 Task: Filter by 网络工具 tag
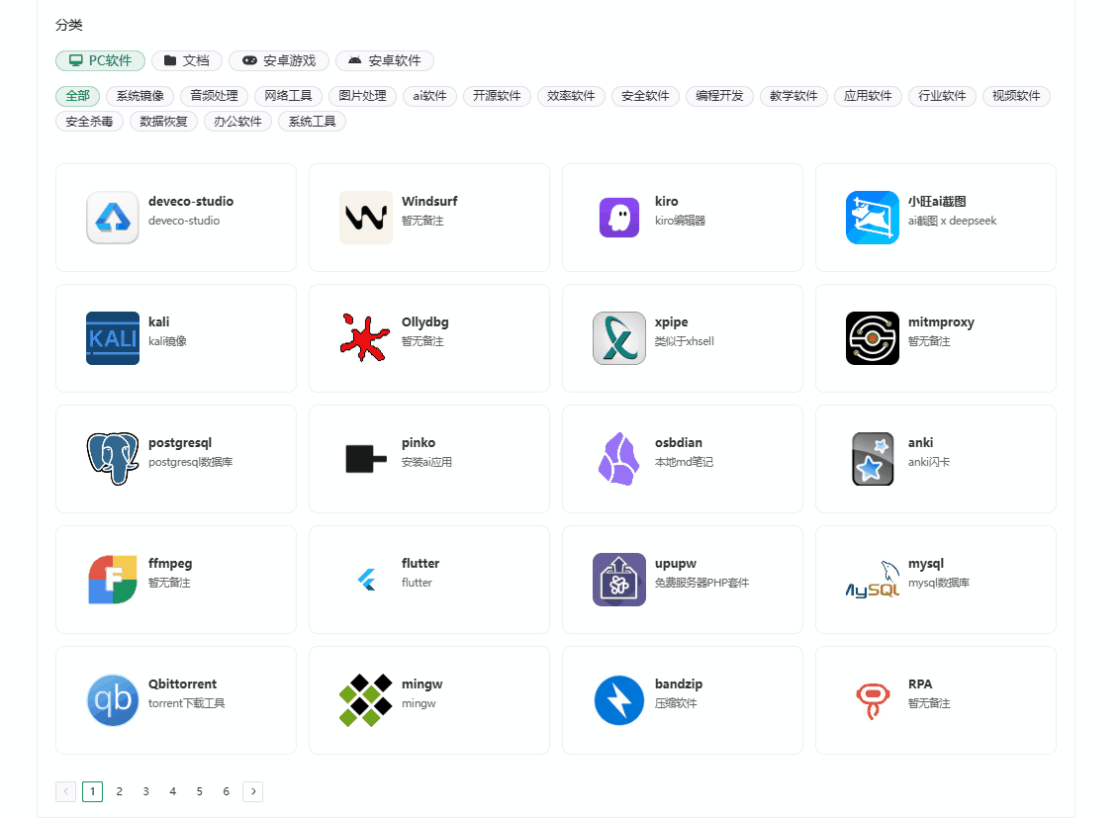click(289, 96)
